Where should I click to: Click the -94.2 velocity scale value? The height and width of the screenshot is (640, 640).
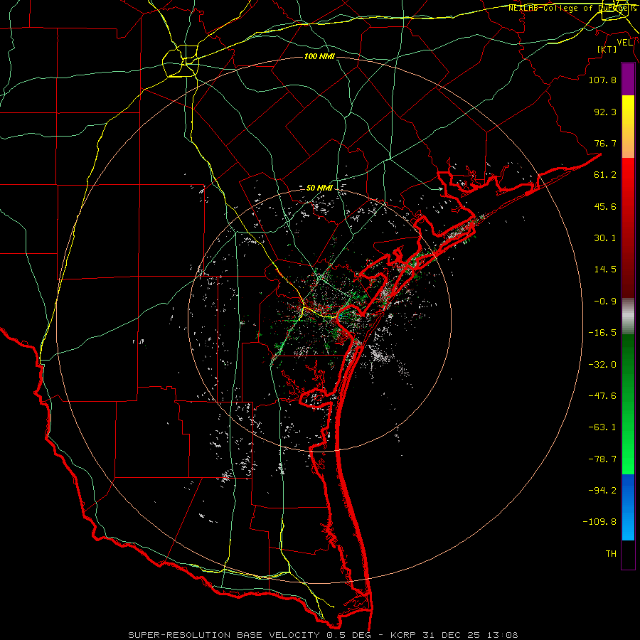point(602,491)
